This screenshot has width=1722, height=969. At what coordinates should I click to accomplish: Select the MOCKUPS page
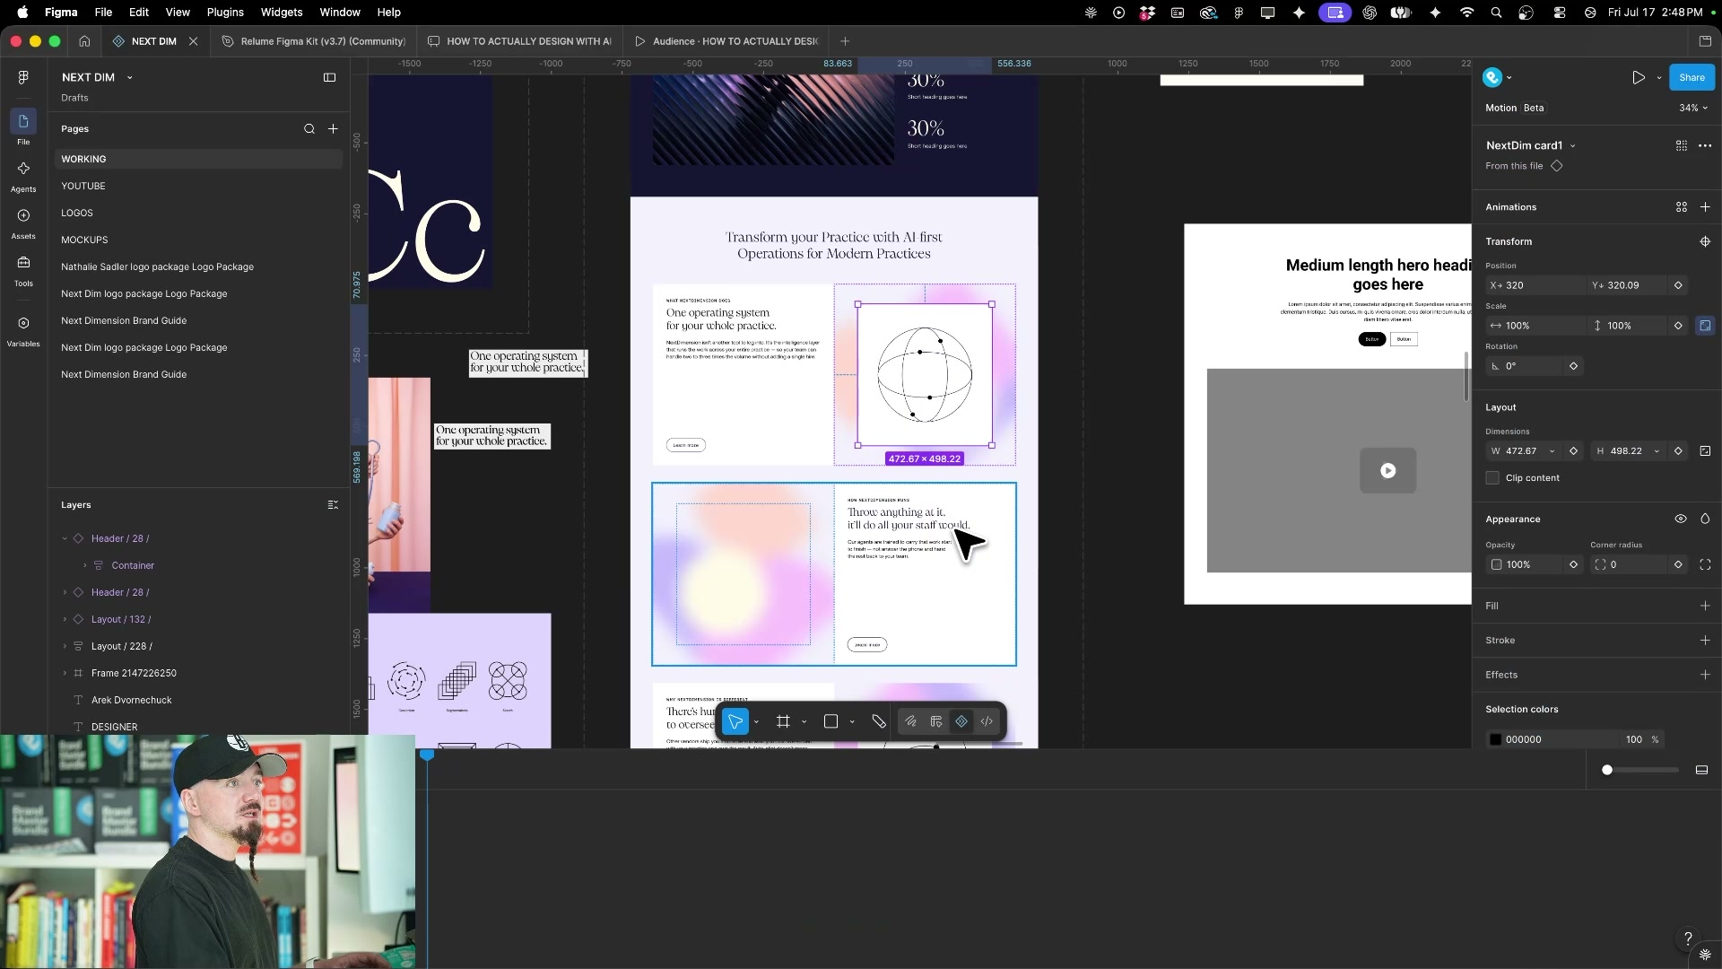(84, 240)
